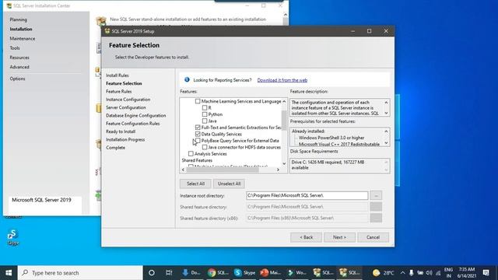Viewport: 498px width, 280px height.
Task: Click the Select All button
Action: (x=195, y=184)
